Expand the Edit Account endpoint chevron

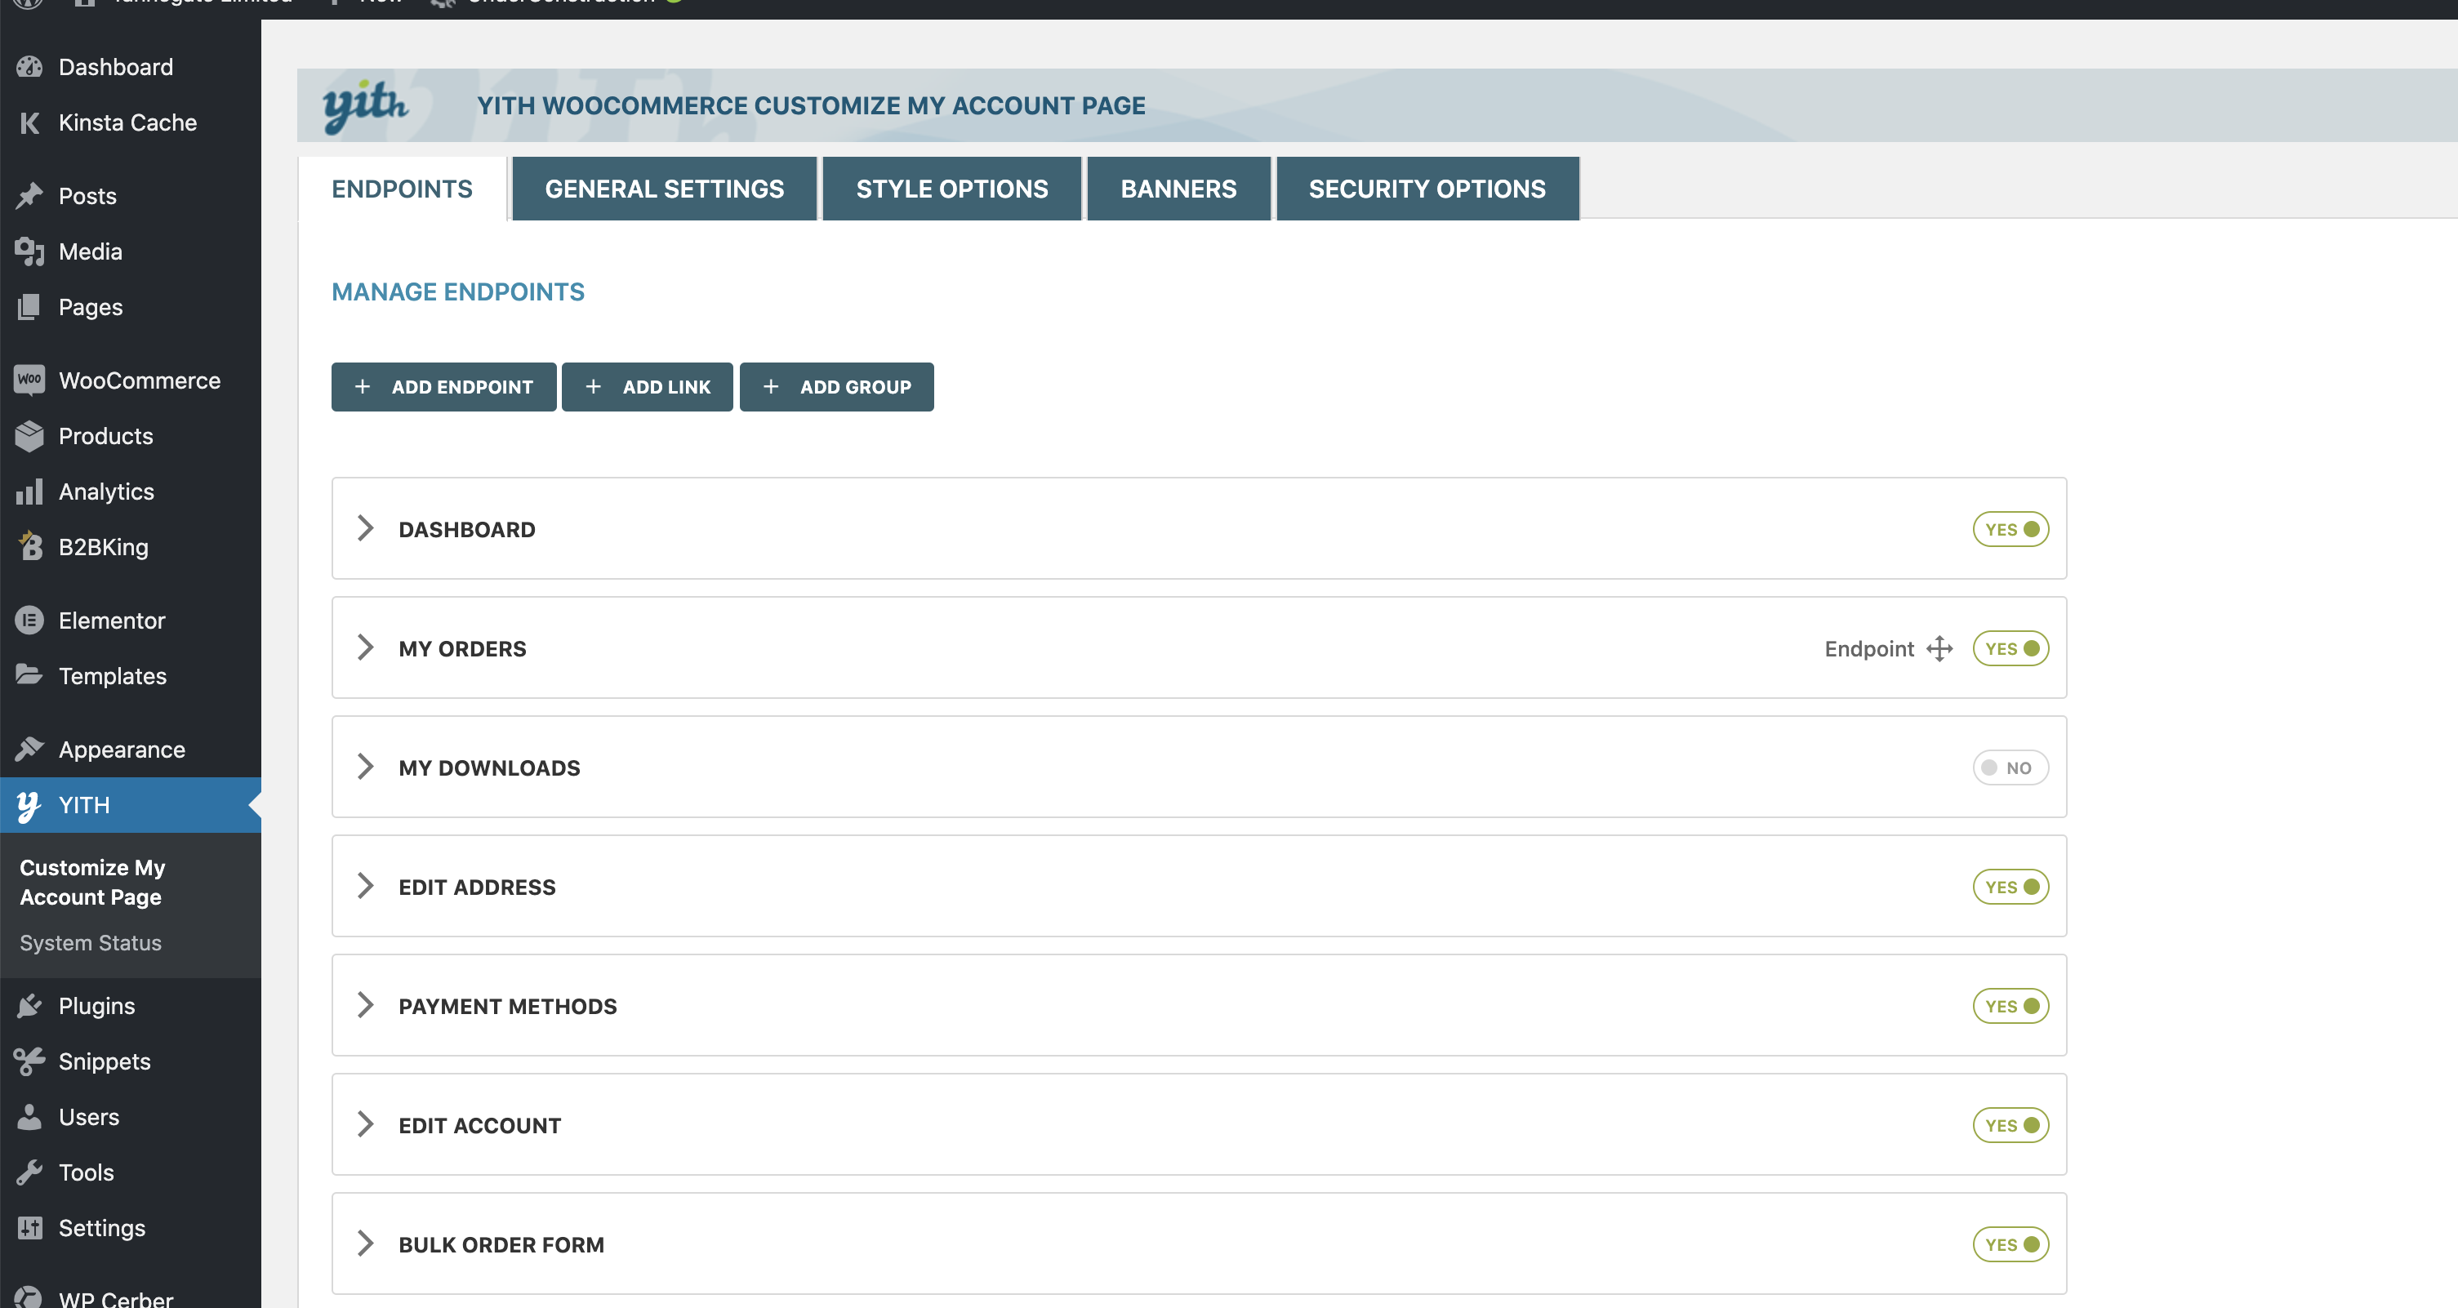pyautogui.click(x=364, y=1125)
